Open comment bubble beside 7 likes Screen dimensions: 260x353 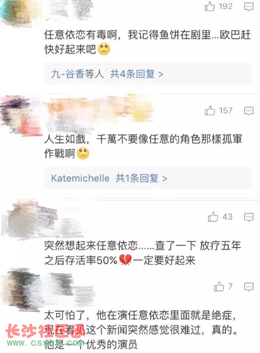(249, 287)
